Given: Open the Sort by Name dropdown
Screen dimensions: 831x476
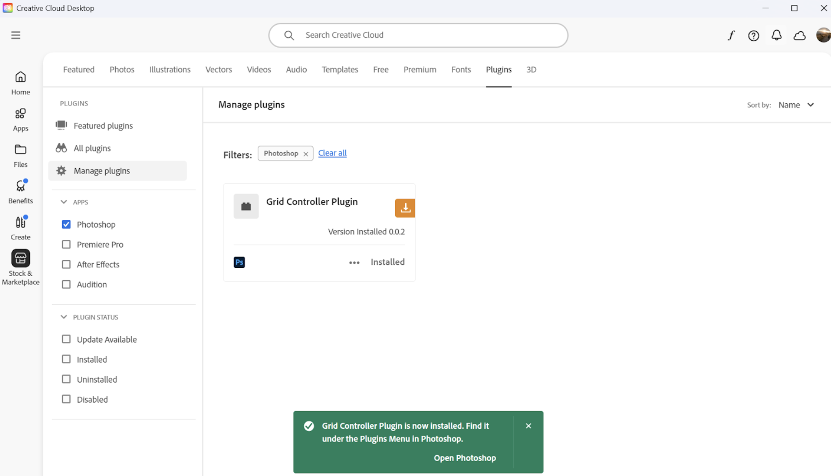Looking at the screenshot, I should point(796,105).
